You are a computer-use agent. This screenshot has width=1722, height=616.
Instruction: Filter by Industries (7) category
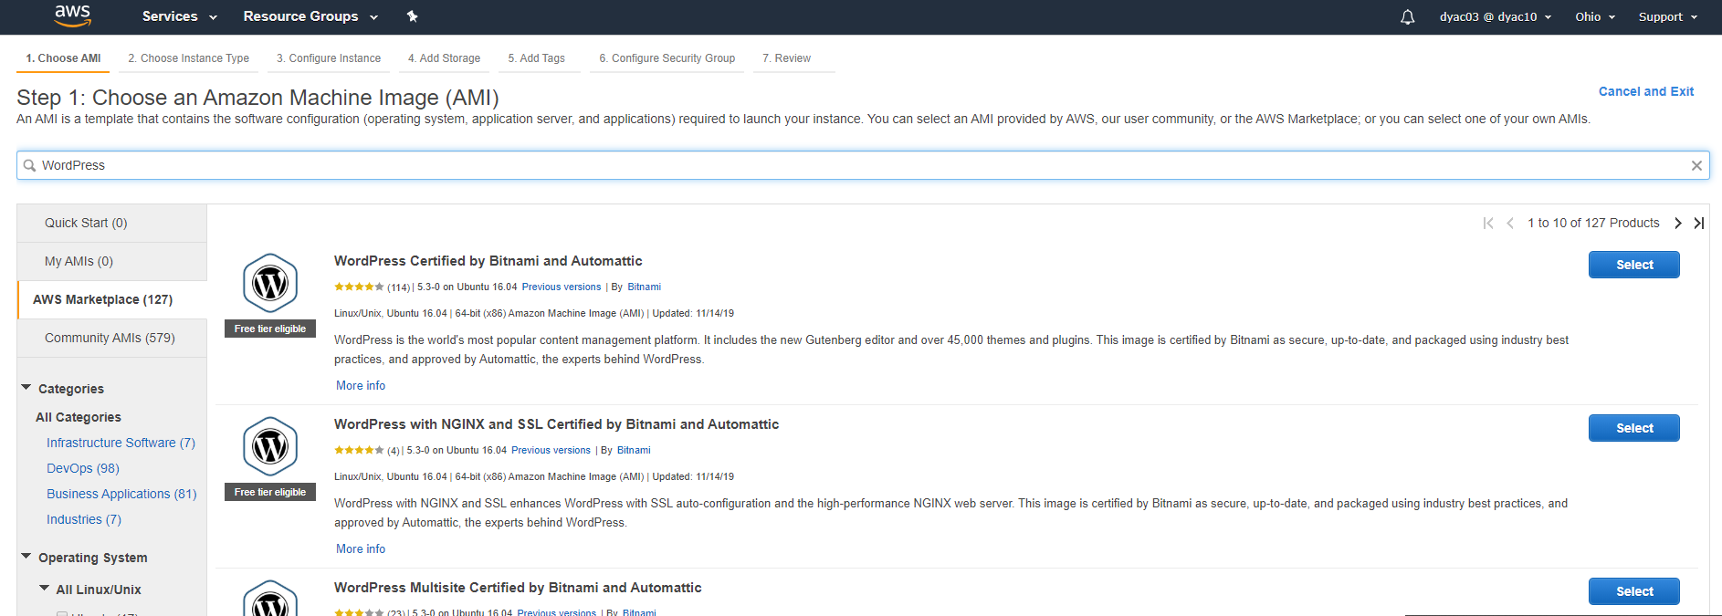(84, 519)
